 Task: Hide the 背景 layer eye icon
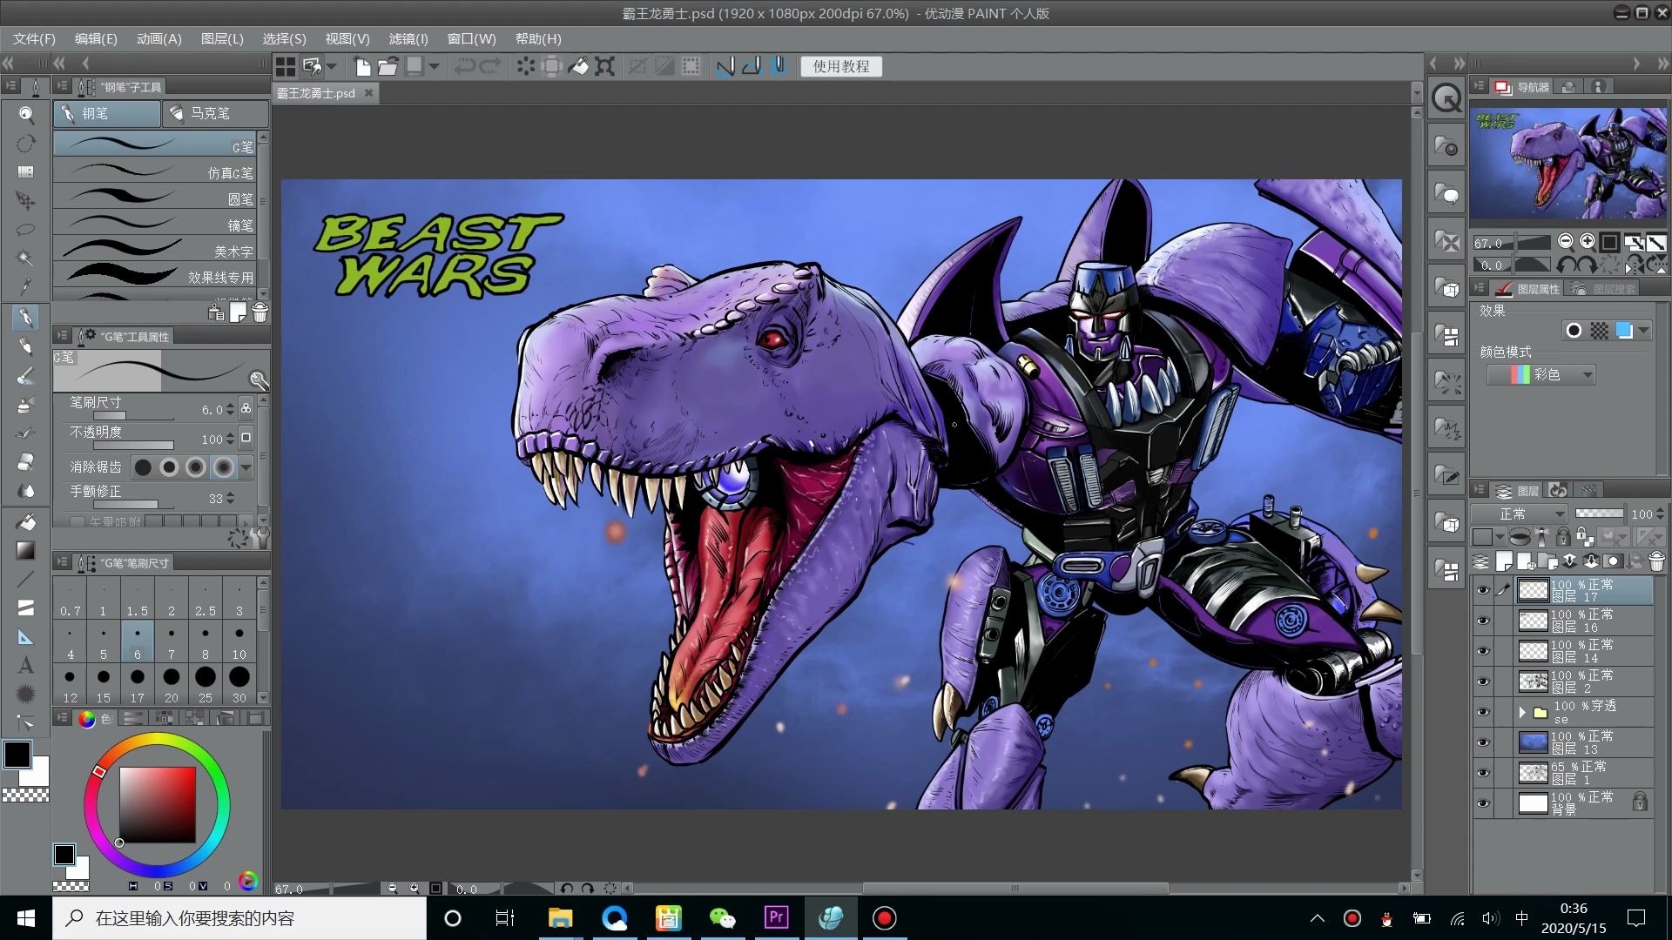(1483, 804)
